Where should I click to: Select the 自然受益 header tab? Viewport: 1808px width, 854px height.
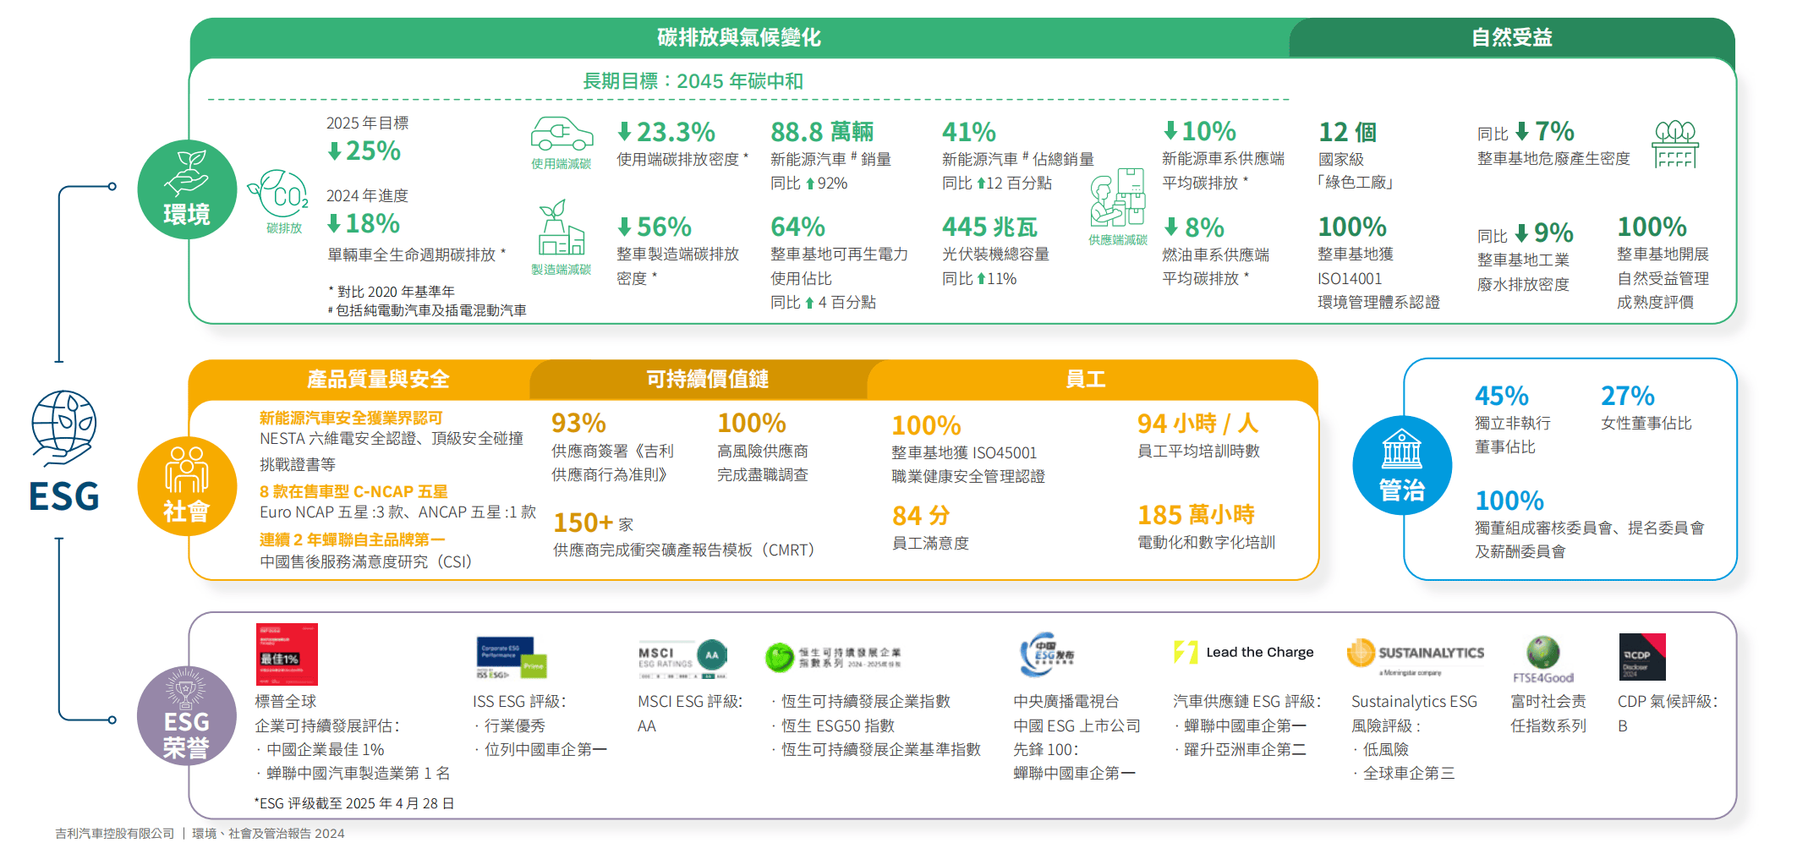pyautogui.click(x=1511, y=37)
